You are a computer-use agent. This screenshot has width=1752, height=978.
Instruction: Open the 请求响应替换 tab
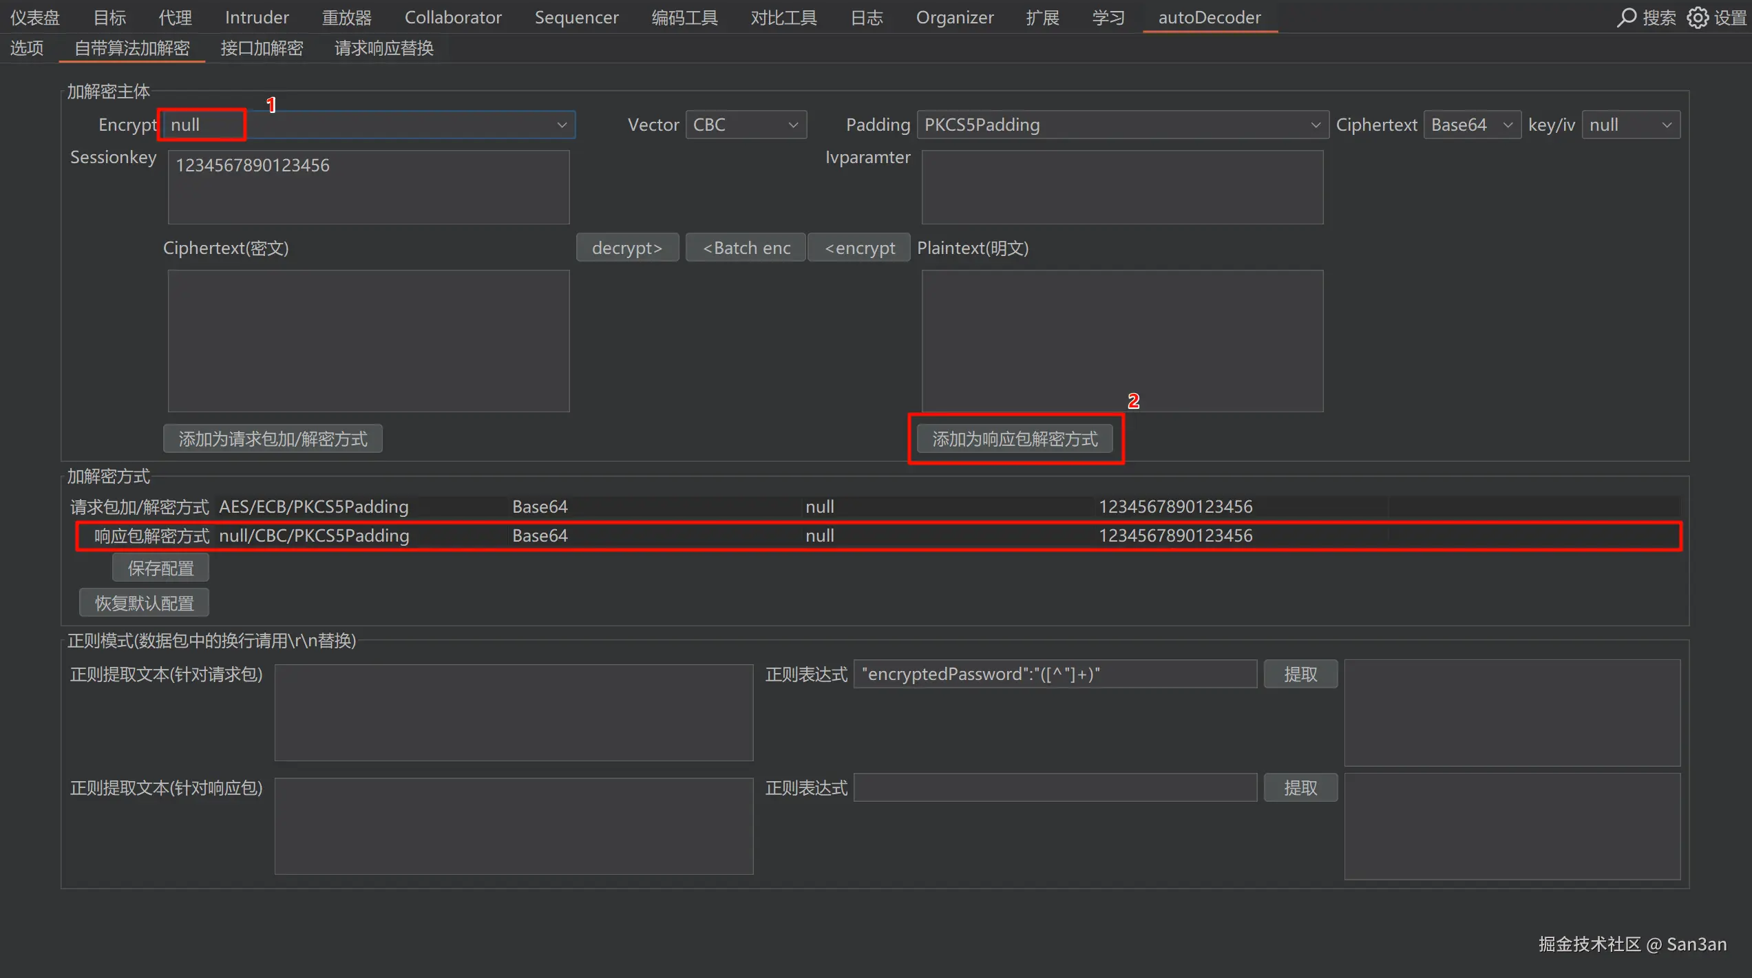pyautogui.click(x=383, y=48)
